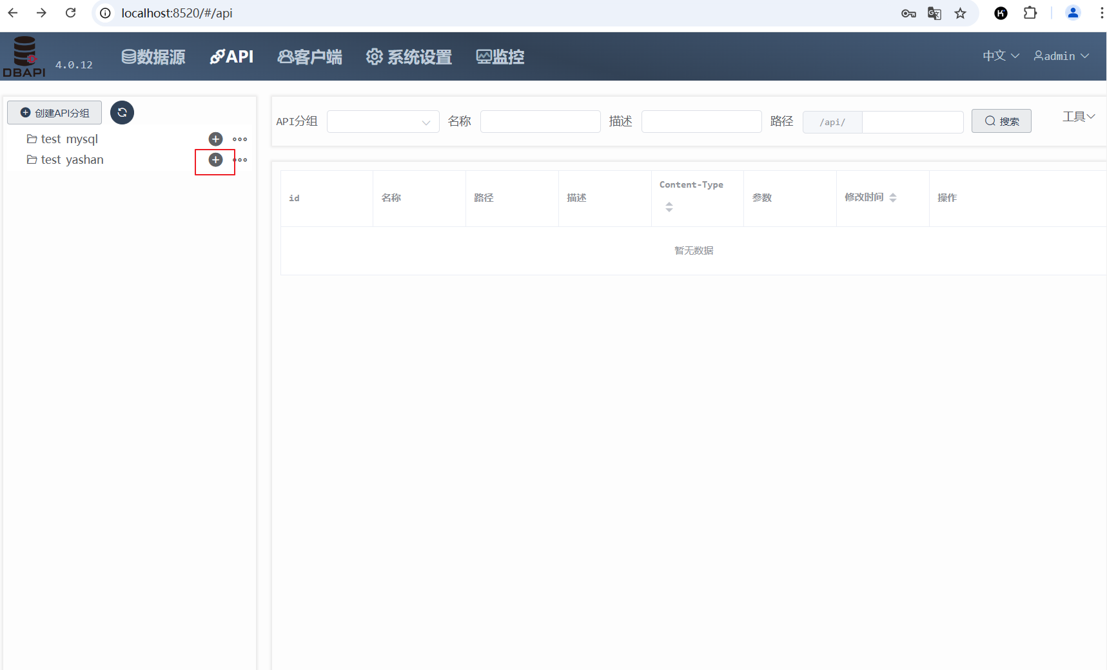
Task: Open the 监控 monitoring page
Action: (500, 57)
